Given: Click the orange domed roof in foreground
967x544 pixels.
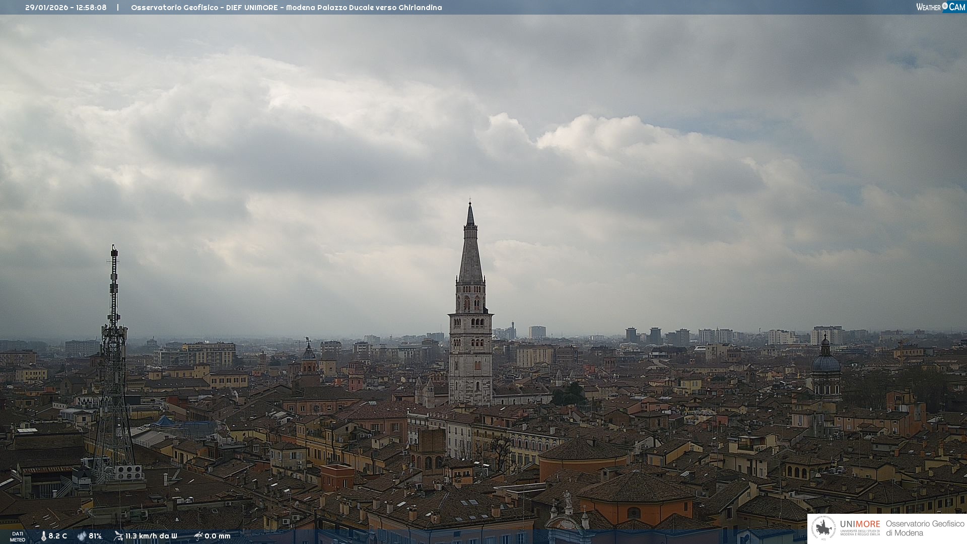Looking at the screenshot, I should [x=636, y=487].
